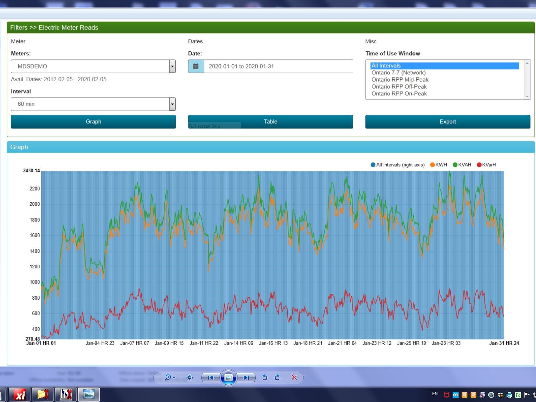The height and width of the screenshot is (402, 536).
Task: Click the Graph button
Action: coord(93,122)
